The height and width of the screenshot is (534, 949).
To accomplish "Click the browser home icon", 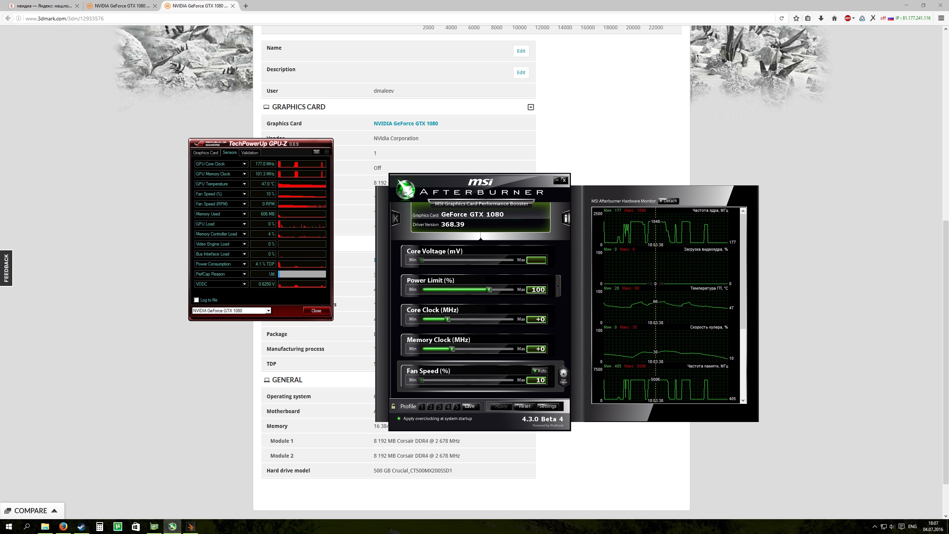I will coord(834,18).
